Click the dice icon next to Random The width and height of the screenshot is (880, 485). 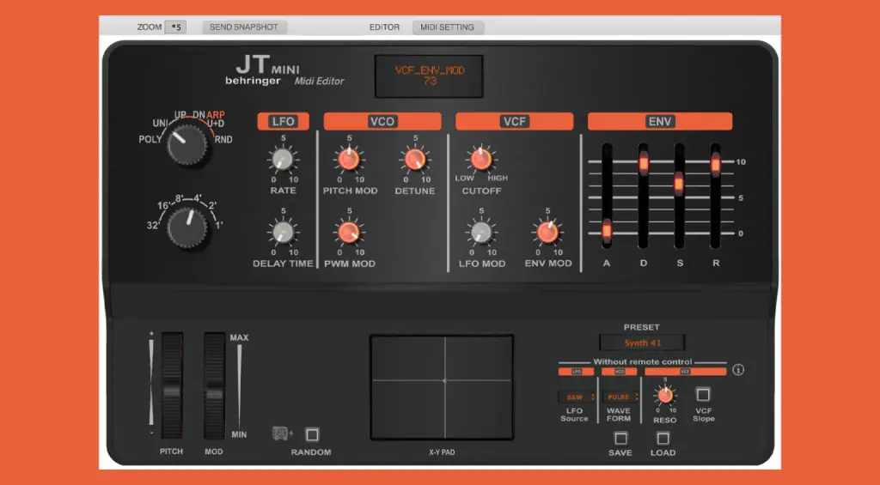click(x=282, y=434)
